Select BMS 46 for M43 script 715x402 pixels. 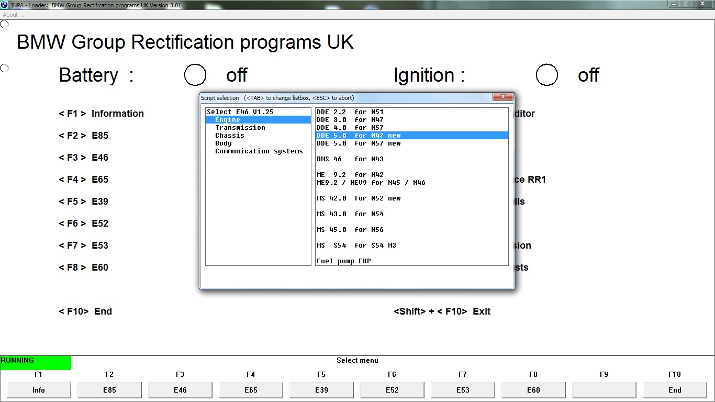(x=350, y=159)
